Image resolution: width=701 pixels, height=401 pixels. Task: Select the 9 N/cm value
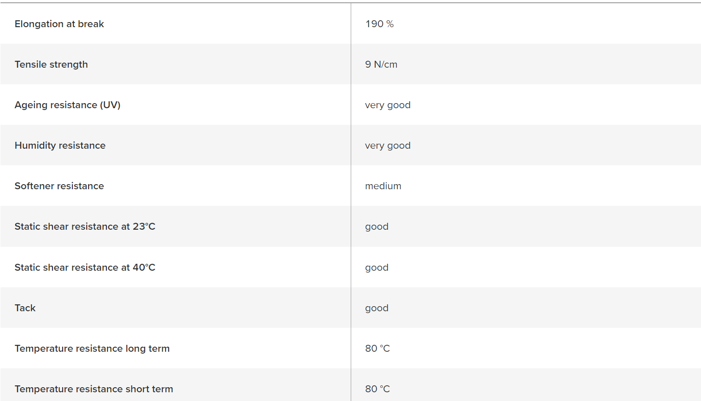click(x=381, y=64)
